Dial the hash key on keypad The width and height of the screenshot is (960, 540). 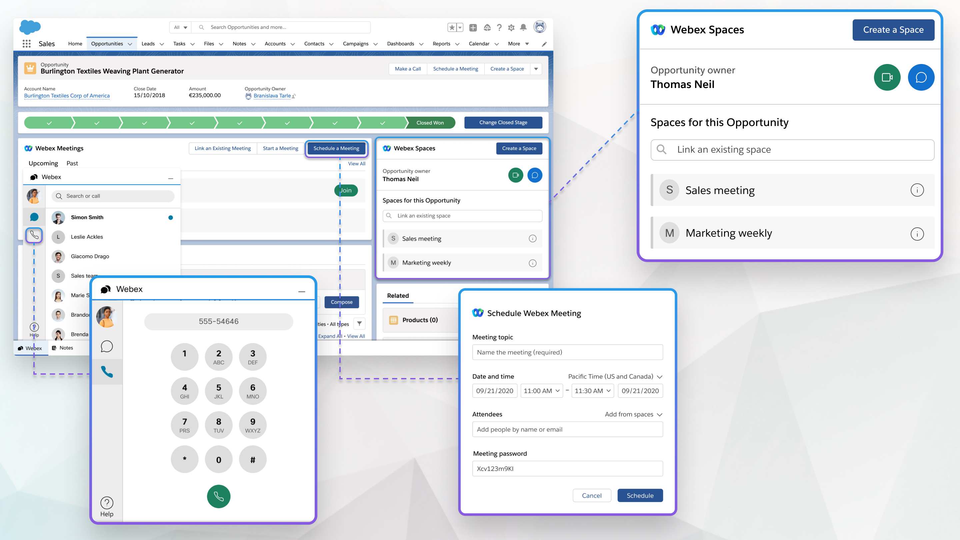click(x=253, y=460)
